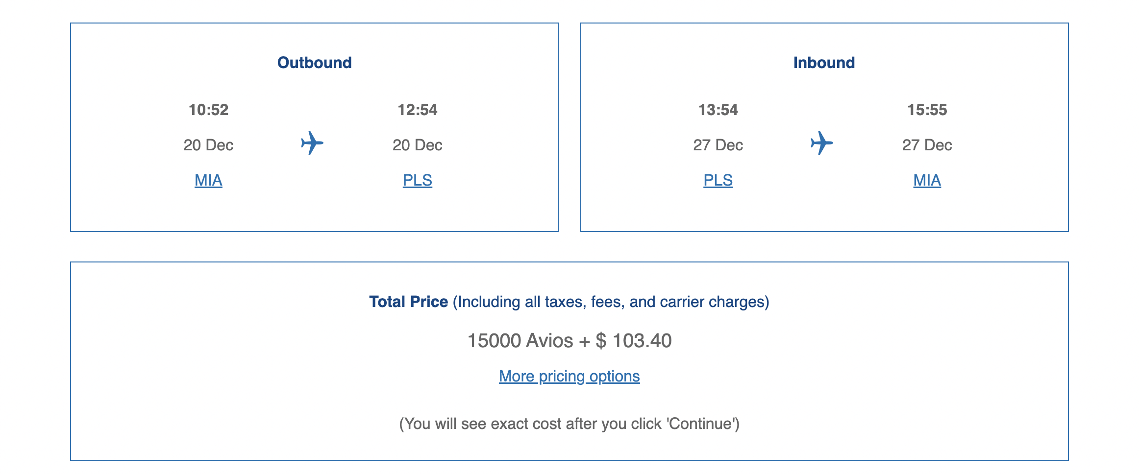This screenshot has width=1139, height=474.
Task: Click the inbound MIA airport code
Action: (x=927, y=180)
